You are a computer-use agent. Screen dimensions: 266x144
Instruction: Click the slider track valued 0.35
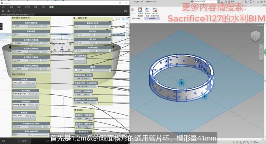(38, 127)
